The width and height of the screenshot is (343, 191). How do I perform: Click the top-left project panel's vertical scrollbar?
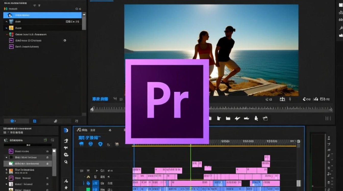coord(84,22)
